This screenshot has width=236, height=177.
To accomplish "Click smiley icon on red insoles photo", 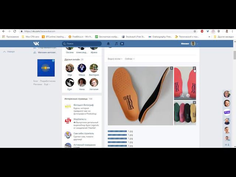I will 188,96.
